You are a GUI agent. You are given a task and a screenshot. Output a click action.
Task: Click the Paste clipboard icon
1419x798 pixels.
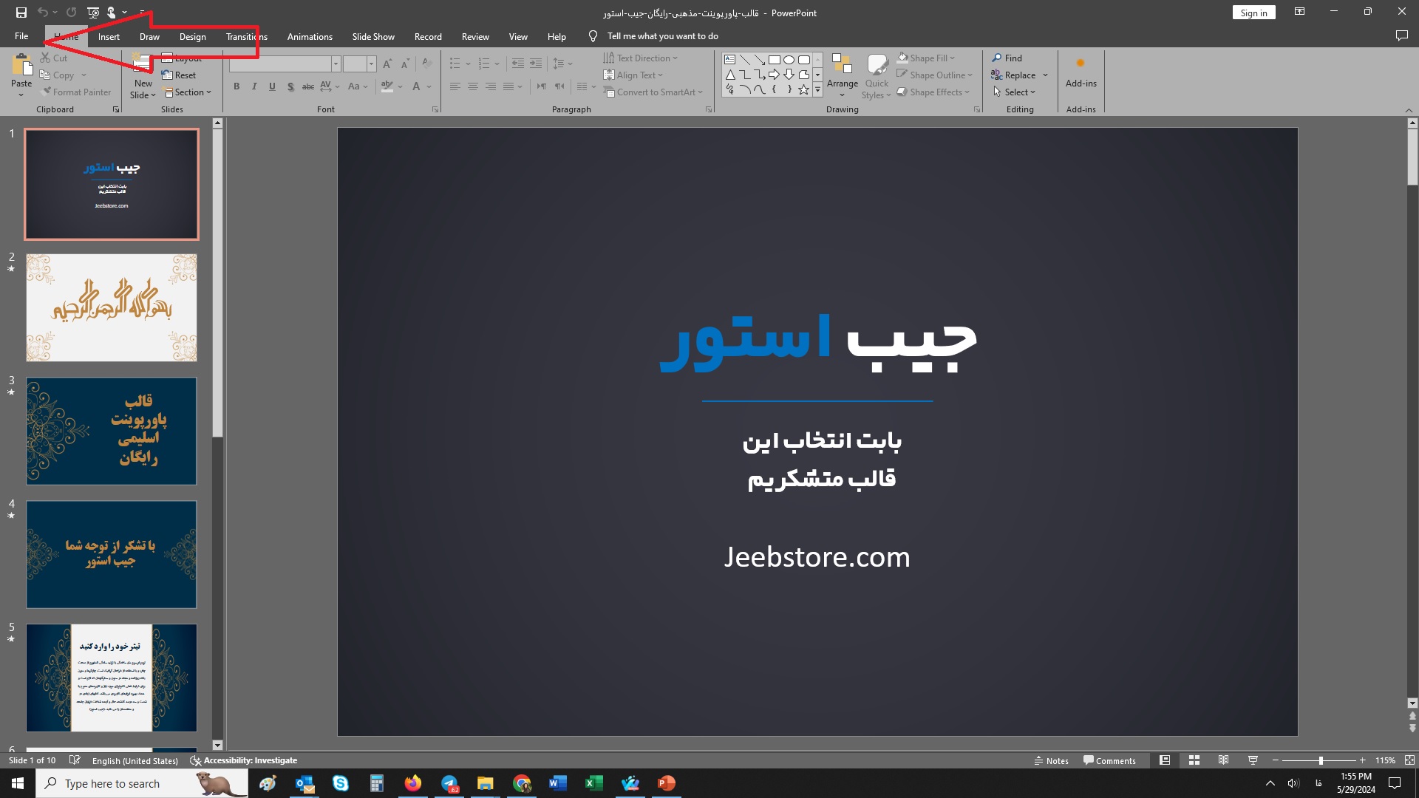pos(21,66)
